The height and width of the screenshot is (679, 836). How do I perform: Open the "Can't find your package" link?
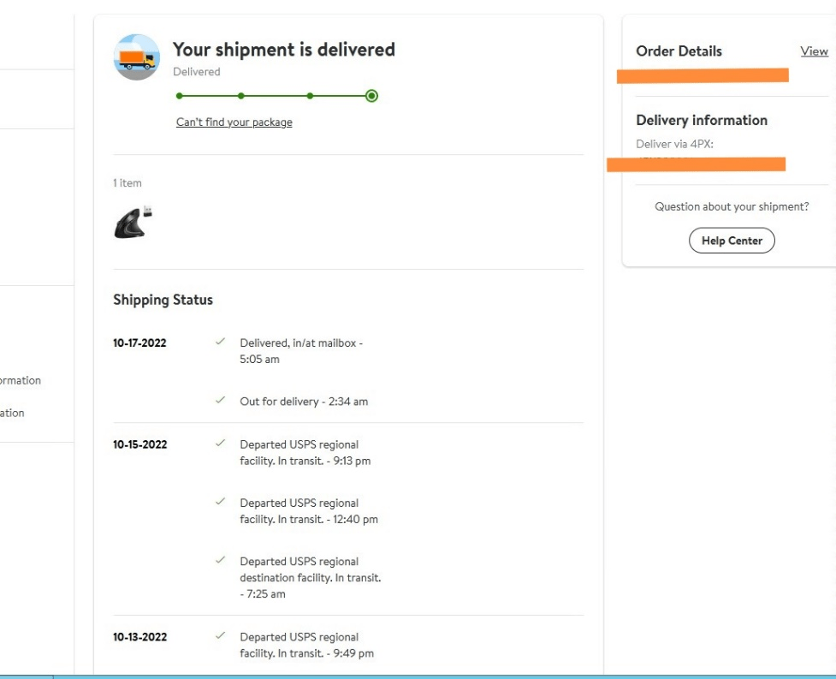tap(234, 122)
